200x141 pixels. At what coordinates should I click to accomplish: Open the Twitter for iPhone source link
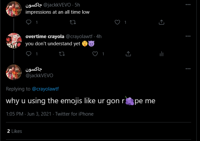[x=74, y=114]
